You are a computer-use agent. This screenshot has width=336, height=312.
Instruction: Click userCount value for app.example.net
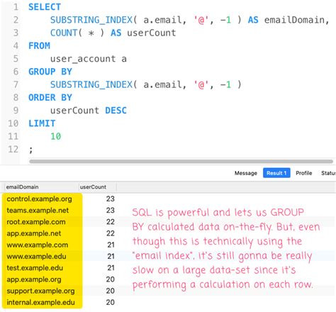click(x=111, y=233)
